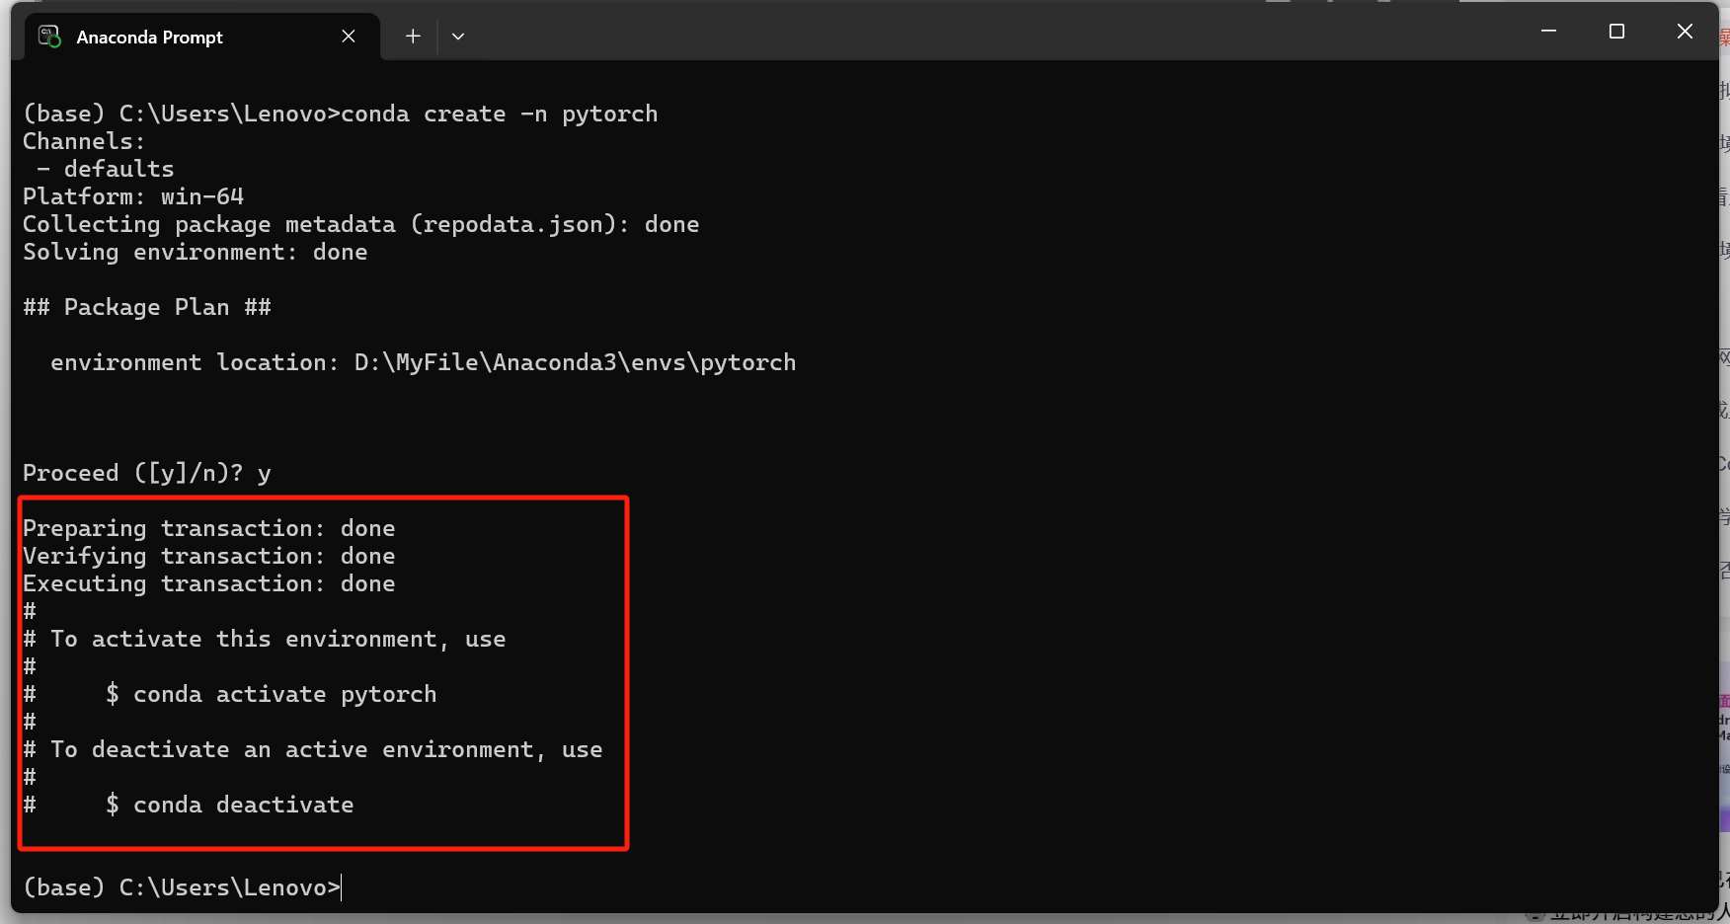Image resolution: width=1730 pixels, height=924 pixels.
Task: Click the 'Channels:' output line
Action: [84, 141]
